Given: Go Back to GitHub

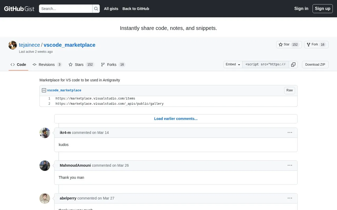Looking at the screenshot, I should tap(136, 9).
